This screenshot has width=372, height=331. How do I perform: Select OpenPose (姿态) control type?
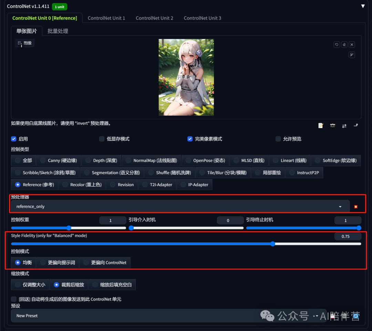(205, 160)
